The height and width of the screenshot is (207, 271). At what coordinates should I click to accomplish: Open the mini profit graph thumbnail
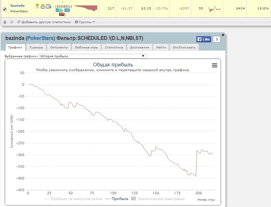86,8
